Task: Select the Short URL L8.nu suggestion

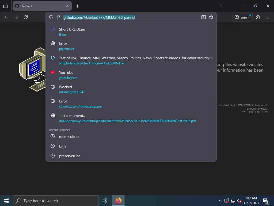Action: click(x=131, y=32)
